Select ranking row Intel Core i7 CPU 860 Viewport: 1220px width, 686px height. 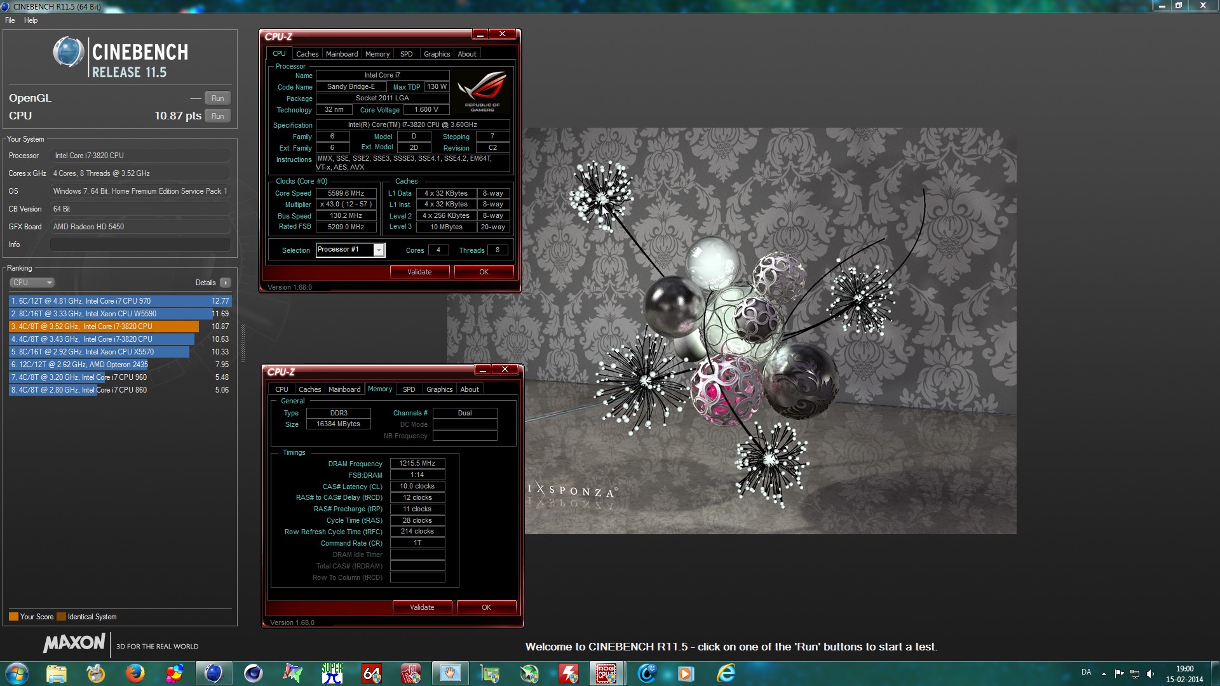tap(120, 390)
